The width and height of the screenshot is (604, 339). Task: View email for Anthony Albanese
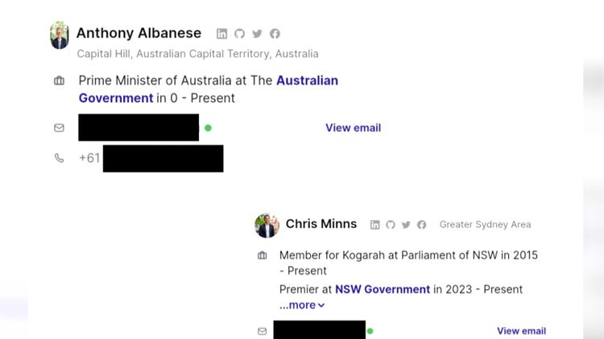tap(353, 128)
